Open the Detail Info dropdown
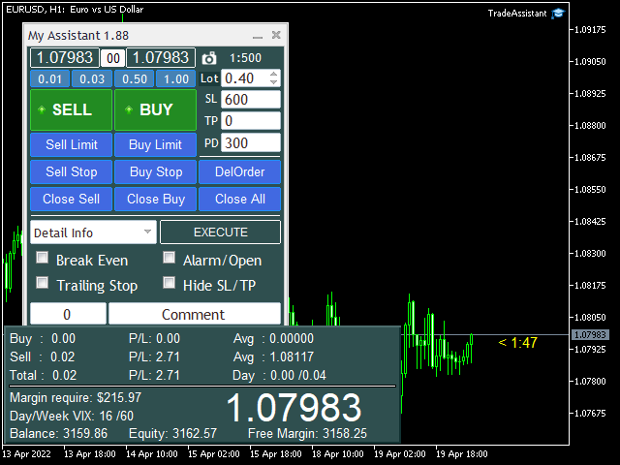Screen dimensions: 620x465 tap(93, 232)
